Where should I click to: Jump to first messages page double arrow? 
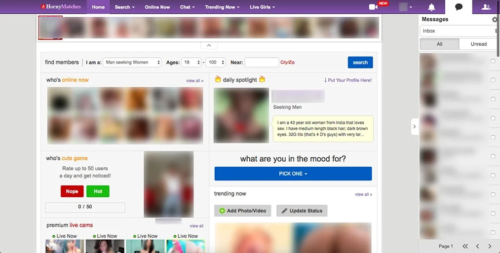tap(465, 246)
